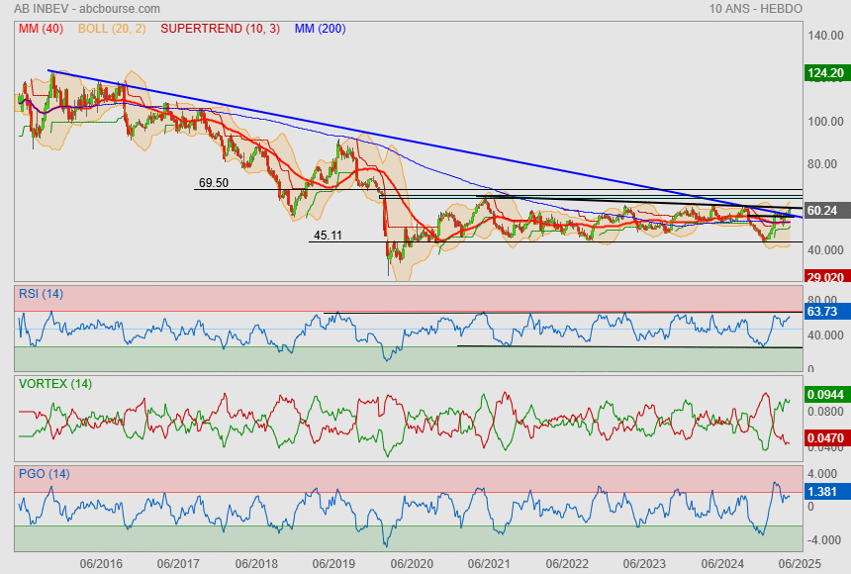Click the 06/2021 date axis label
Image resolution: width=851 pixels, height=574 pixels.
[489, 564]
